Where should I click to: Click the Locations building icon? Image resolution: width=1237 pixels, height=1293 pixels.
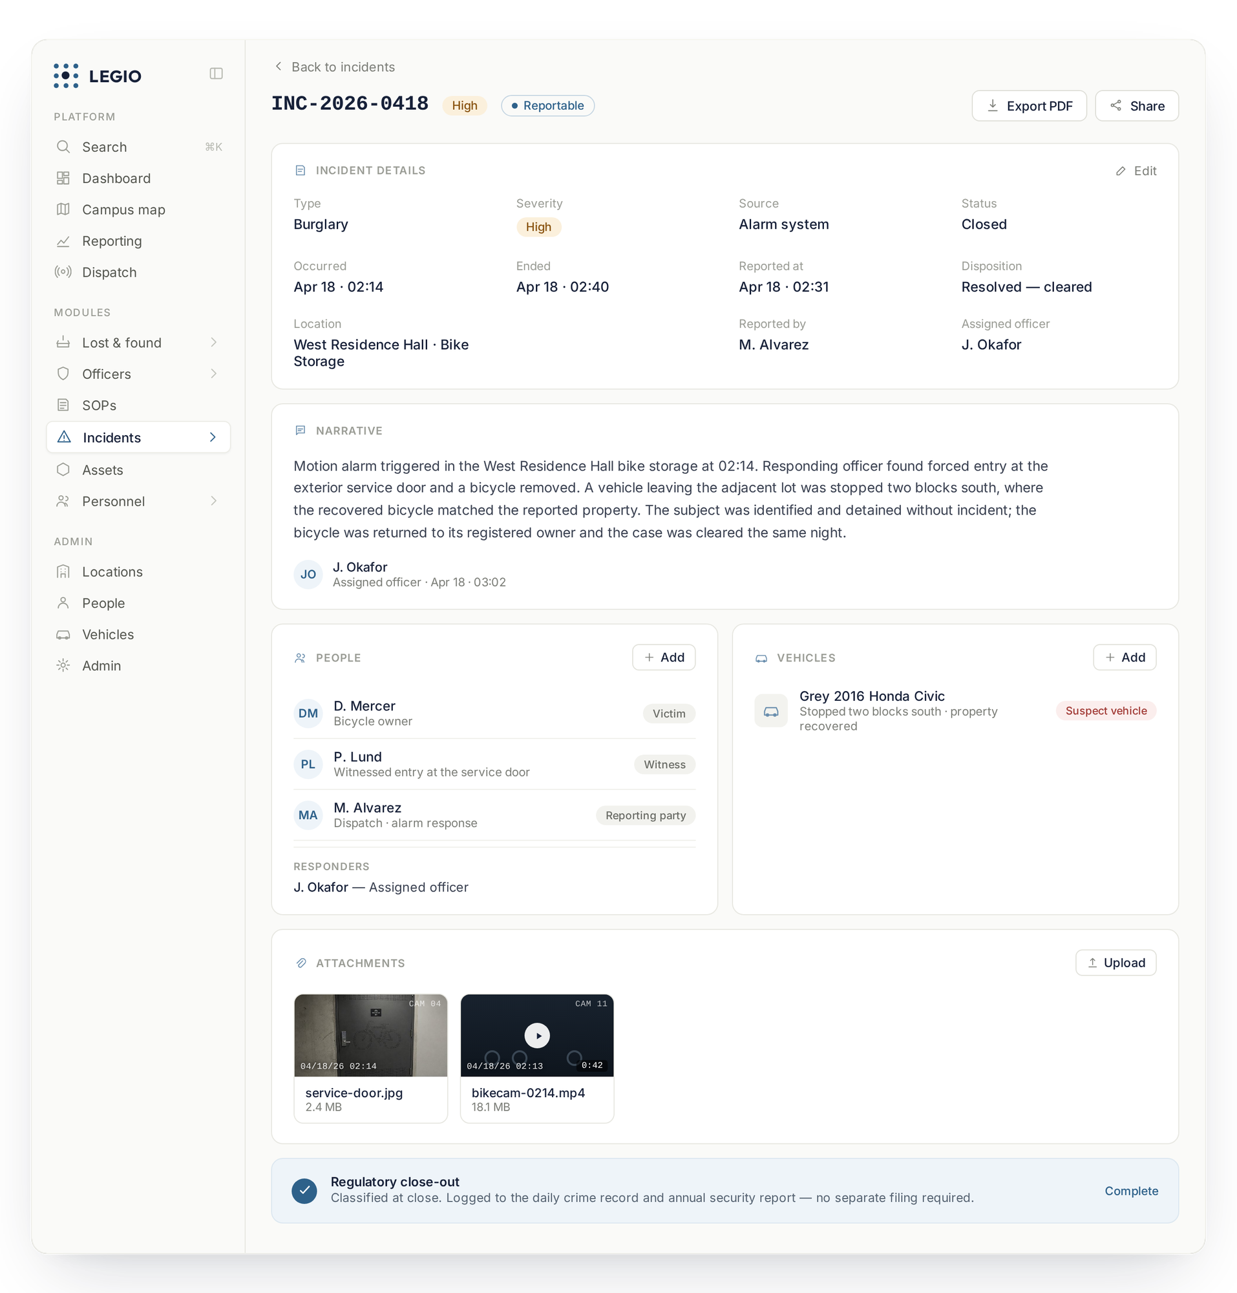[63, 572]
